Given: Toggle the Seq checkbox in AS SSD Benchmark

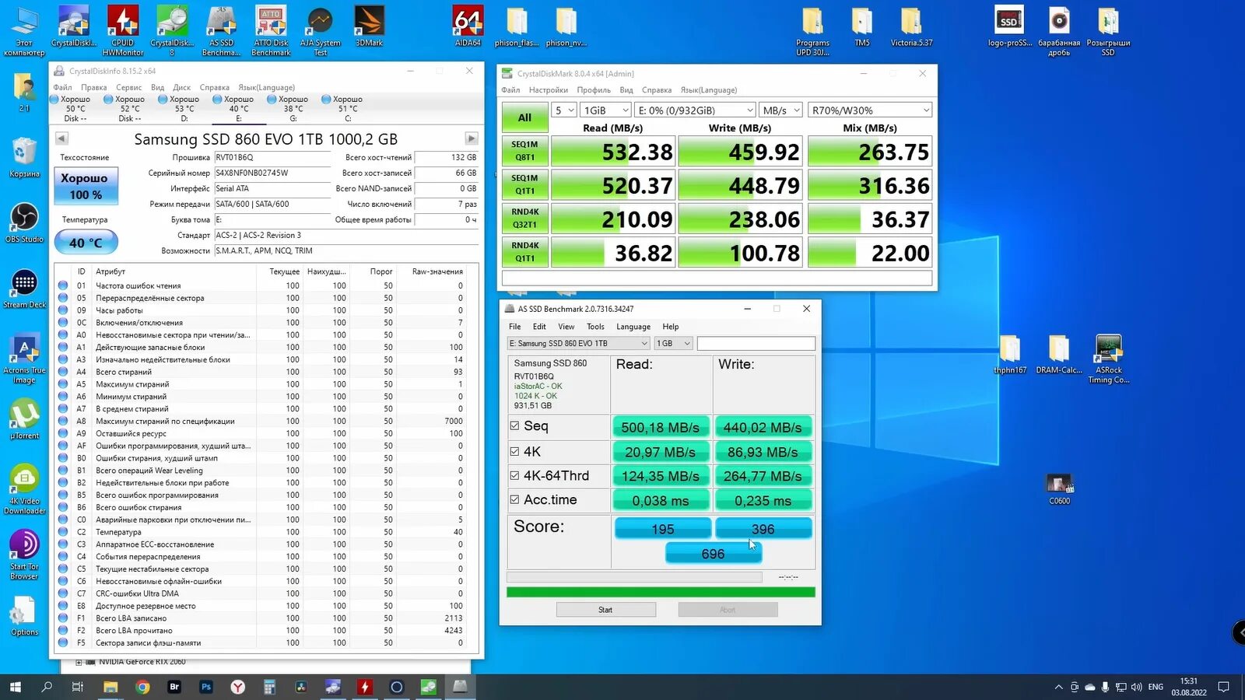Looking at the screenshot, I should 514,426.
